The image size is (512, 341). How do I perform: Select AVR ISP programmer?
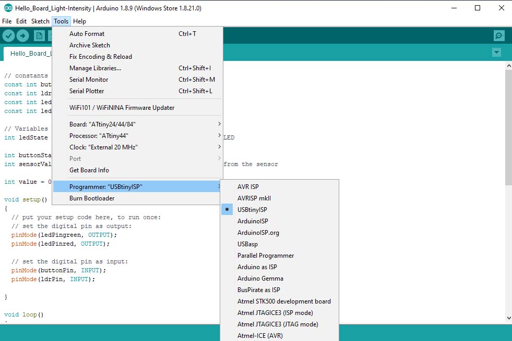coord(280,186)
